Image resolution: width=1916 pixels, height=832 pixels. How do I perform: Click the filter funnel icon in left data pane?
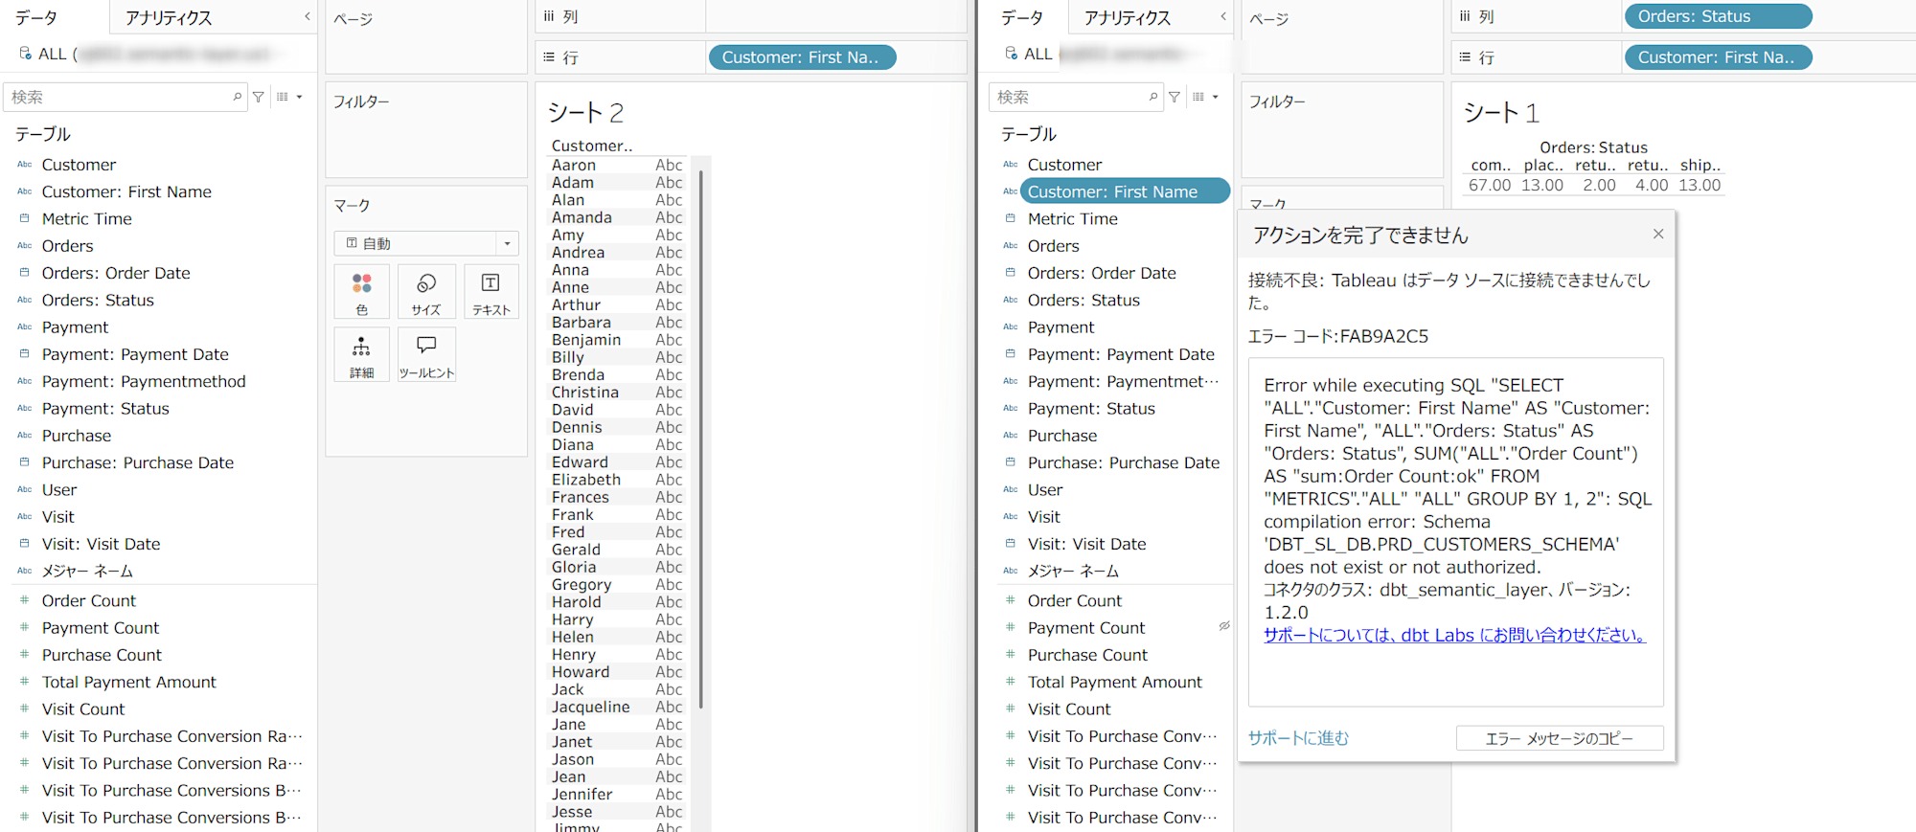(x=259, y=97)
